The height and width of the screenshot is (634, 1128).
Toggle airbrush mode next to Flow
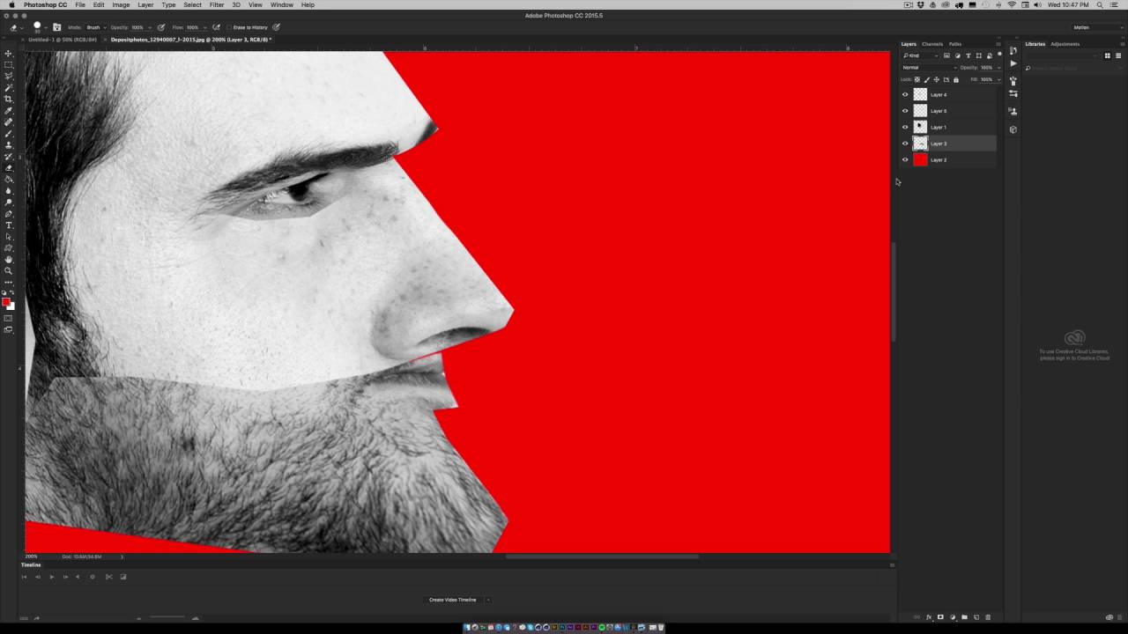(217, 27)
